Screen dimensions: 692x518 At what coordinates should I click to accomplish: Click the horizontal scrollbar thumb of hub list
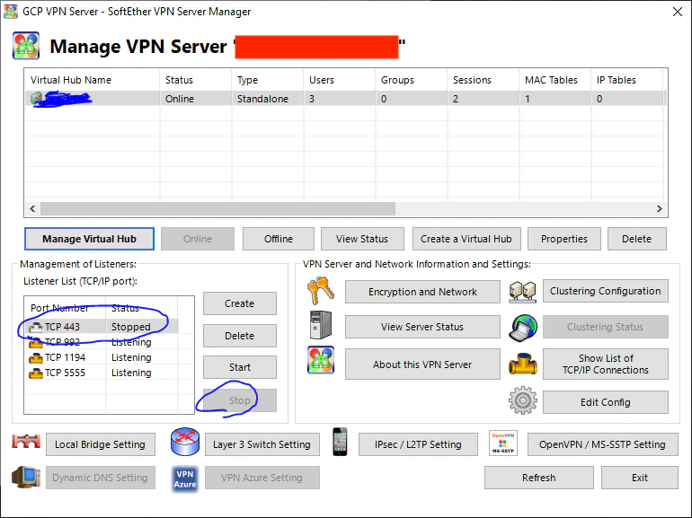point(218,208)
